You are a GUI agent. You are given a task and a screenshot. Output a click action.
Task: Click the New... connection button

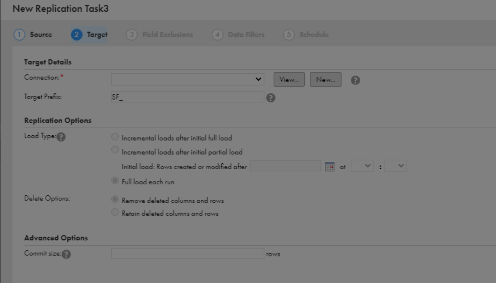click(326, 80)
